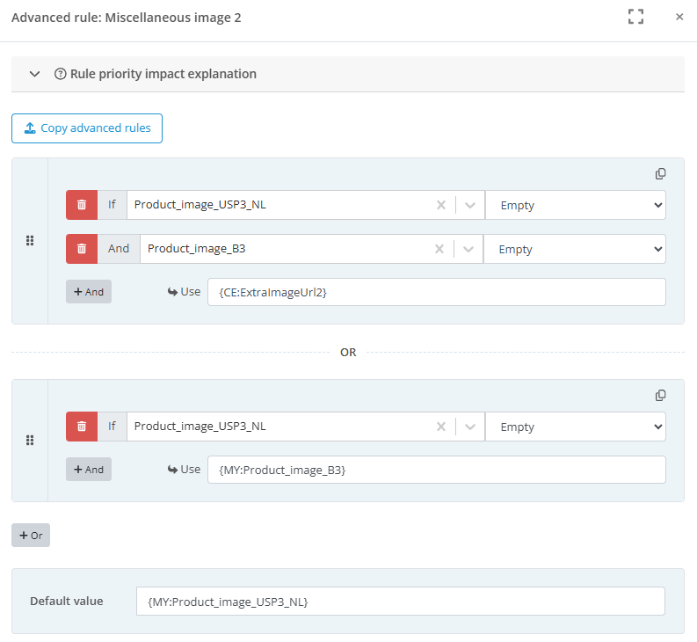Viewport: 697px width, 642px height.
Task: Open Empty operator dropdown in Product_image_B3 row
Action: [x=575, y=249]
